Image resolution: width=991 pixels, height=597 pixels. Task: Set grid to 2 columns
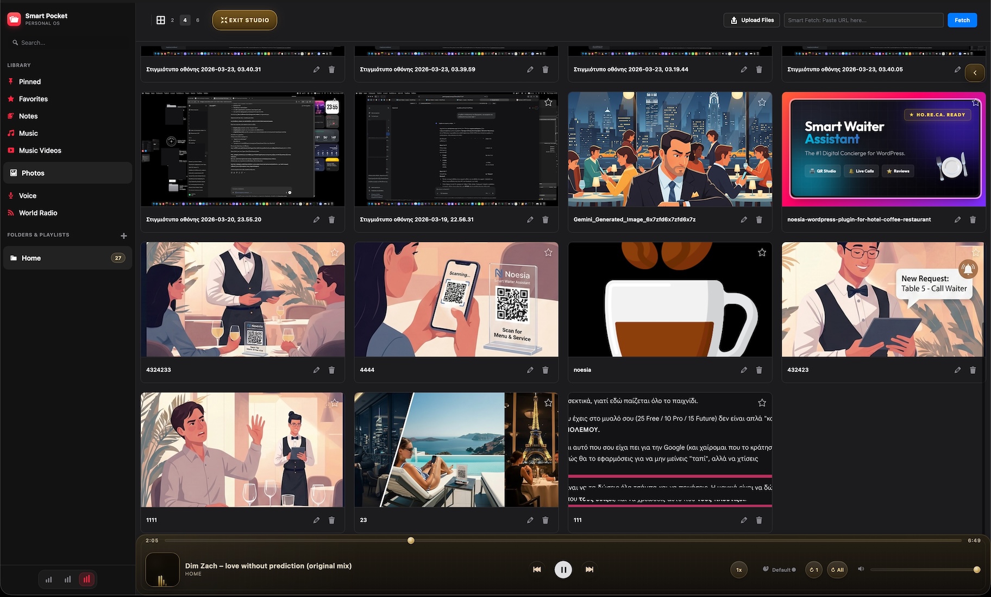(x=172, y=20)
